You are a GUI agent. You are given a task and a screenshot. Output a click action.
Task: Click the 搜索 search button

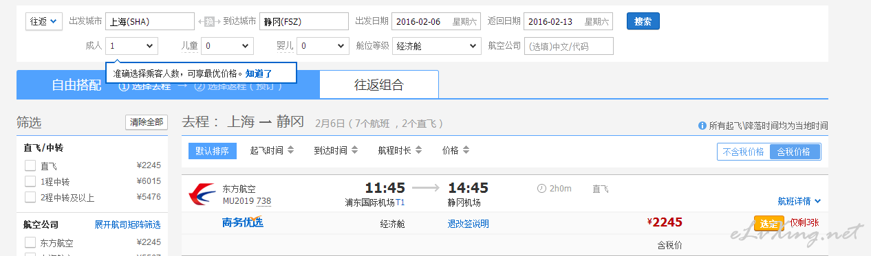[643, 21]
